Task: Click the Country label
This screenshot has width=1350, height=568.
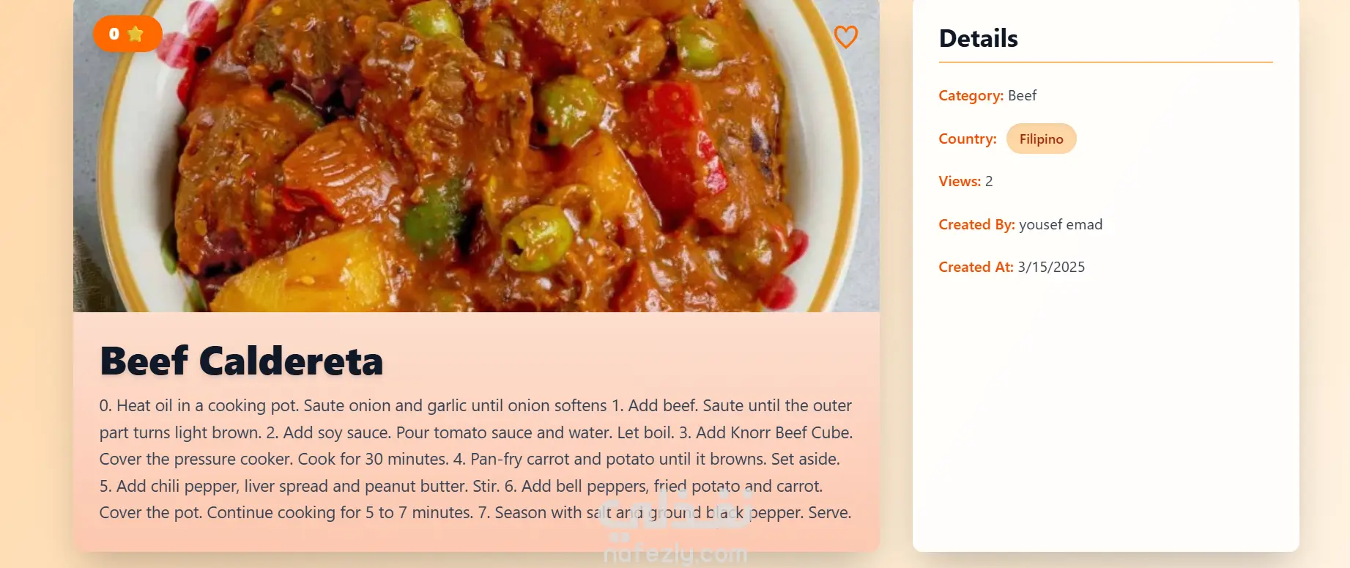Action: 967,139
